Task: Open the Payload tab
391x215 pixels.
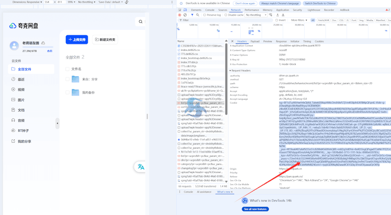Action: click(x=255, y=41)
